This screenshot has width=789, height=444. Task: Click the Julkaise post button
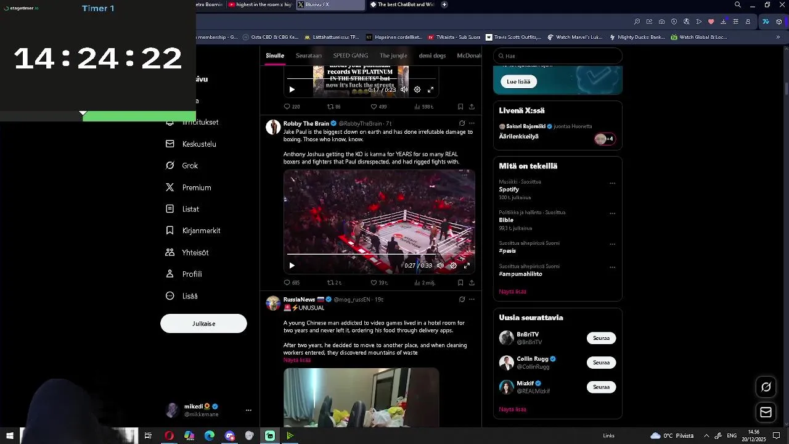(203, 324)
